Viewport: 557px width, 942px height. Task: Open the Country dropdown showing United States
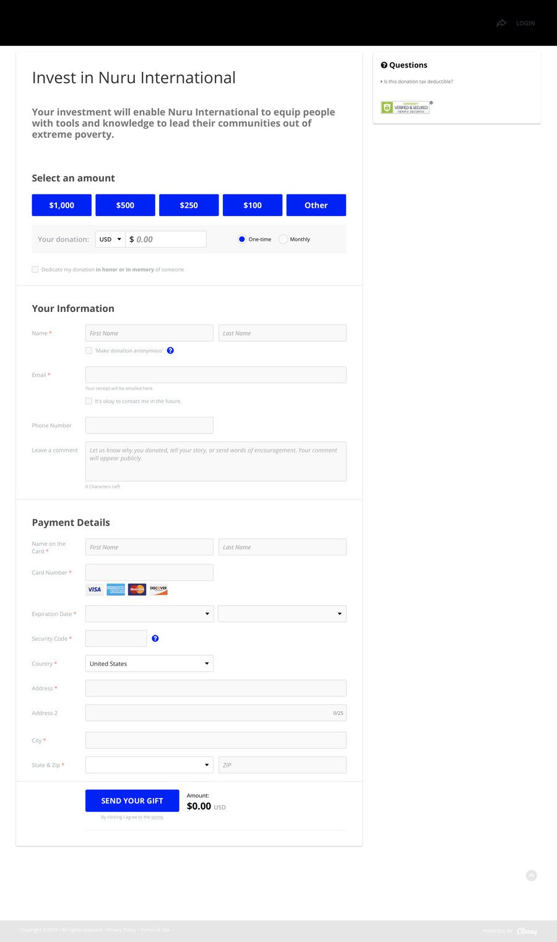click(x=149, y=663)
